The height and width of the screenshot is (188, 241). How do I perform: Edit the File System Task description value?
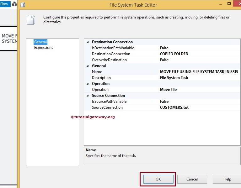click(174, 78)
